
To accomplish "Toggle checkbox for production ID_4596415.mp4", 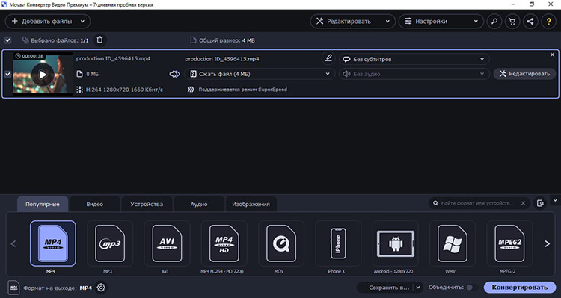I will pos(7,75).
